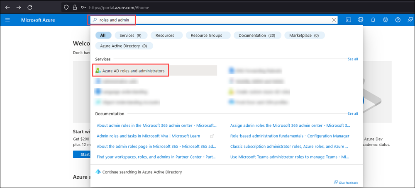Open the Directories and subscriptions filter
The width and height of the screenshot is (415, 188).
(x=361, y=20)
